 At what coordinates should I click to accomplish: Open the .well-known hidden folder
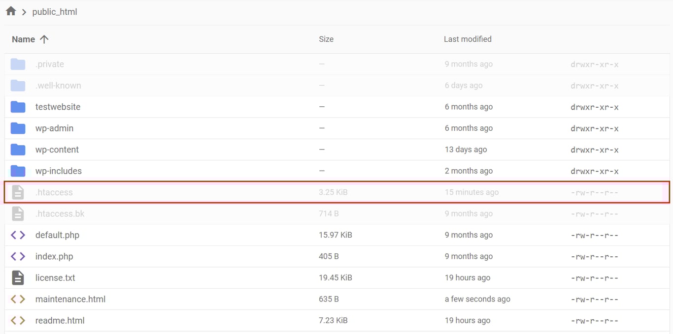click(58, 85)
